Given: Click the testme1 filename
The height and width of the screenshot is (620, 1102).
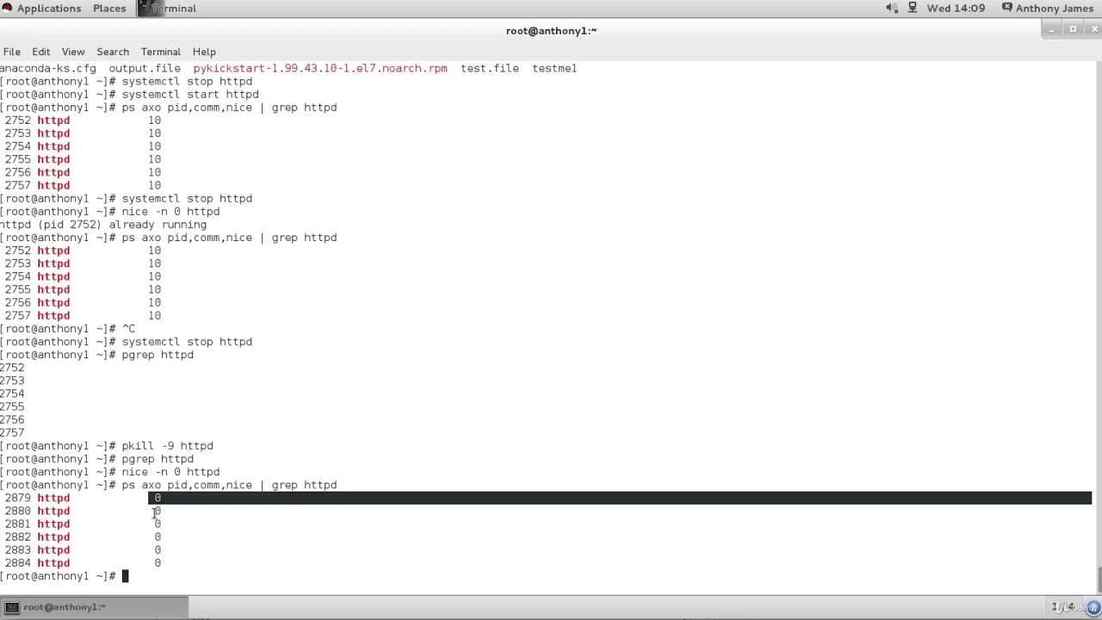Looking at the screenshot, I should [x=554, y=68].
